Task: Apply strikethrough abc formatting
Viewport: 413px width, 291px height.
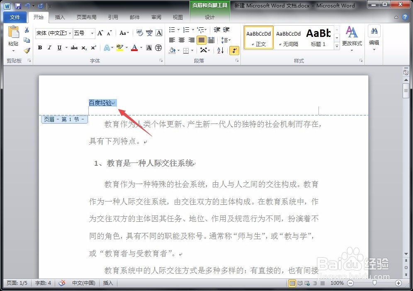Action: coord(74,48)
